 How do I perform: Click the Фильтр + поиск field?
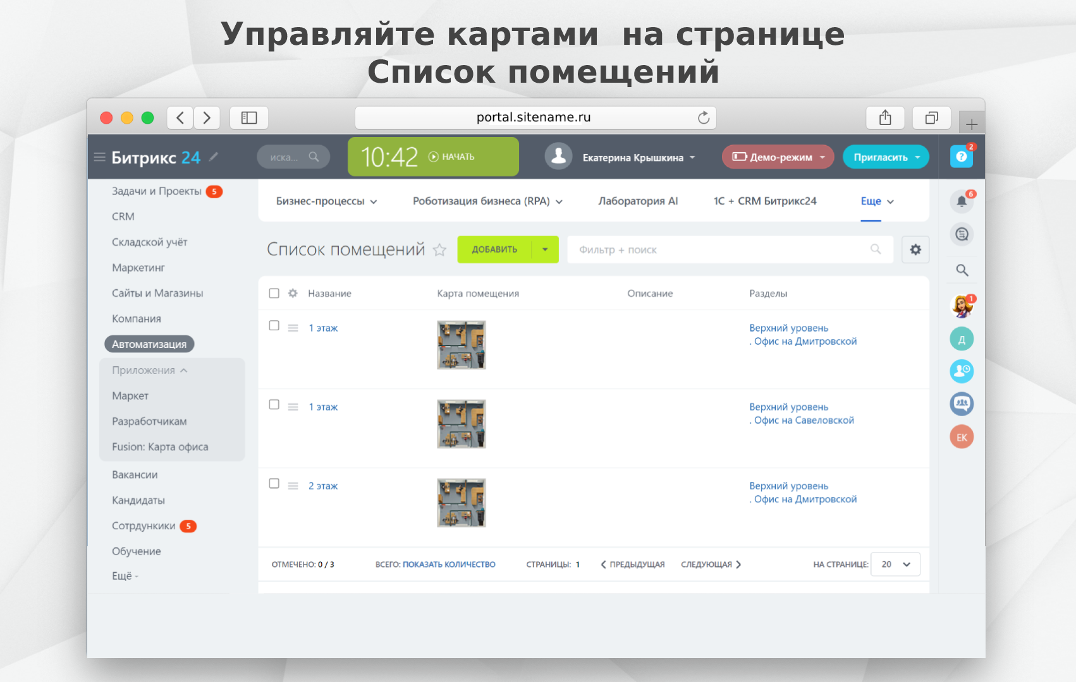click(721, 250)
